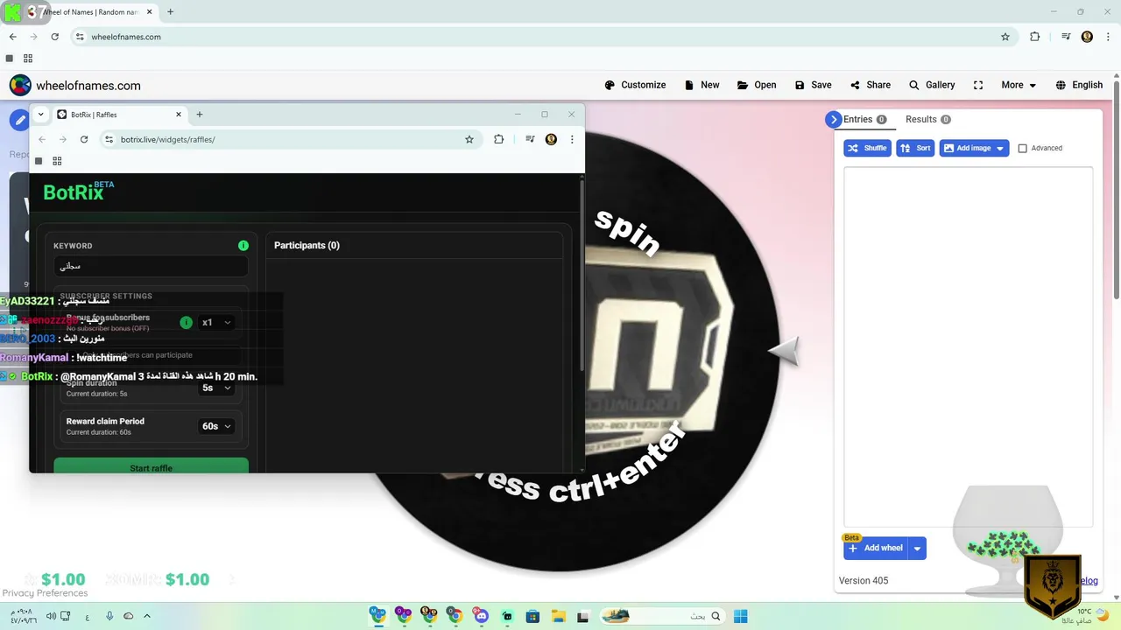Screen dimensions: 1121x630
Task: Open volume control in system tray
Action: 52,616
